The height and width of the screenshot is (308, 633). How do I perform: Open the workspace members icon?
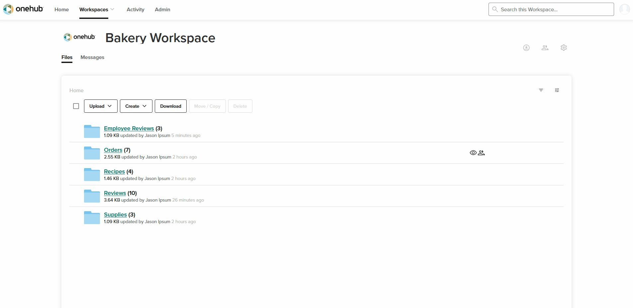pos(545,48)
